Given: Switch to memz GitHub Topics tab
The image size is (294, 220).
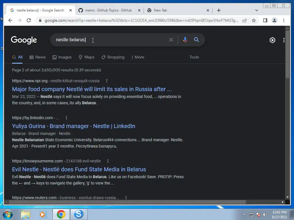Looking at the screenshot, I should coord(109,10).
